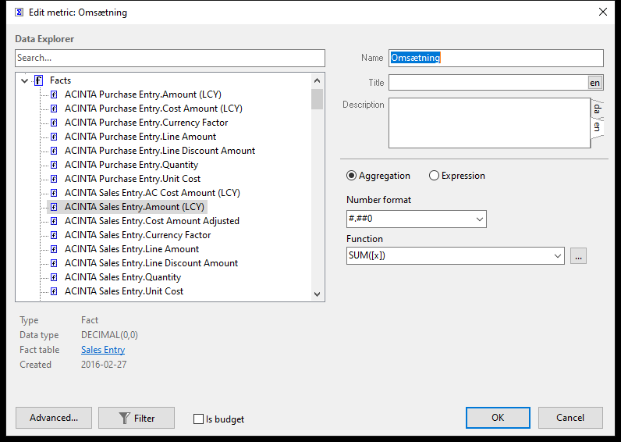Select the Expression radio button
Screen dimensions: 621x442
434,176
